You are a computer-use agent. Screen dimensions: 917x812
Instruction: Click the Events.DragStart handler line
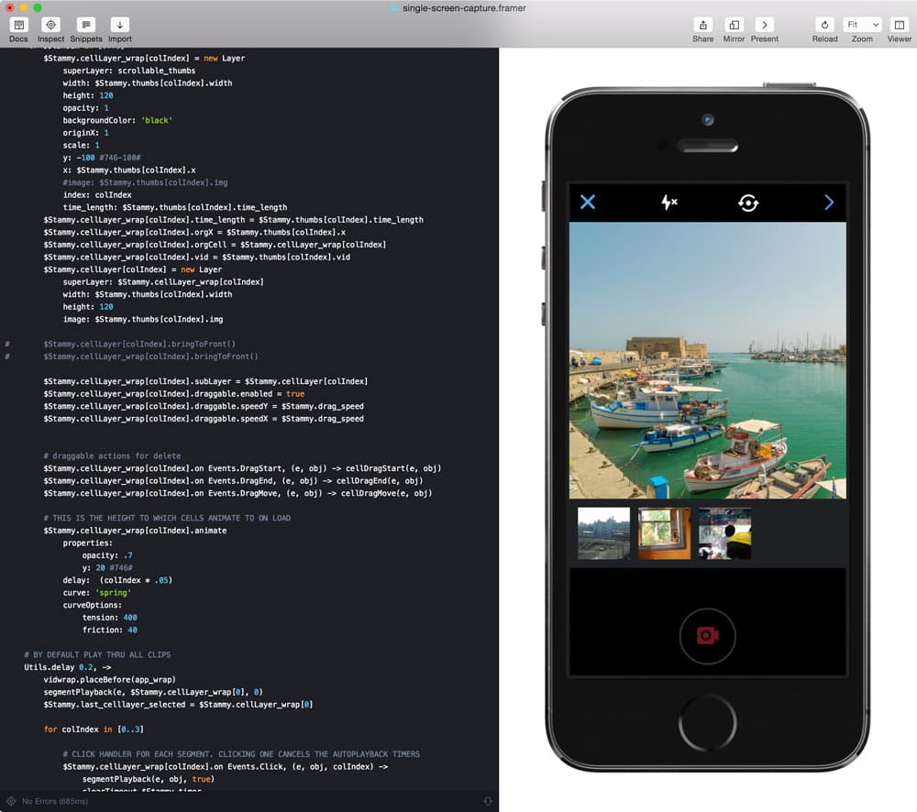242,468
